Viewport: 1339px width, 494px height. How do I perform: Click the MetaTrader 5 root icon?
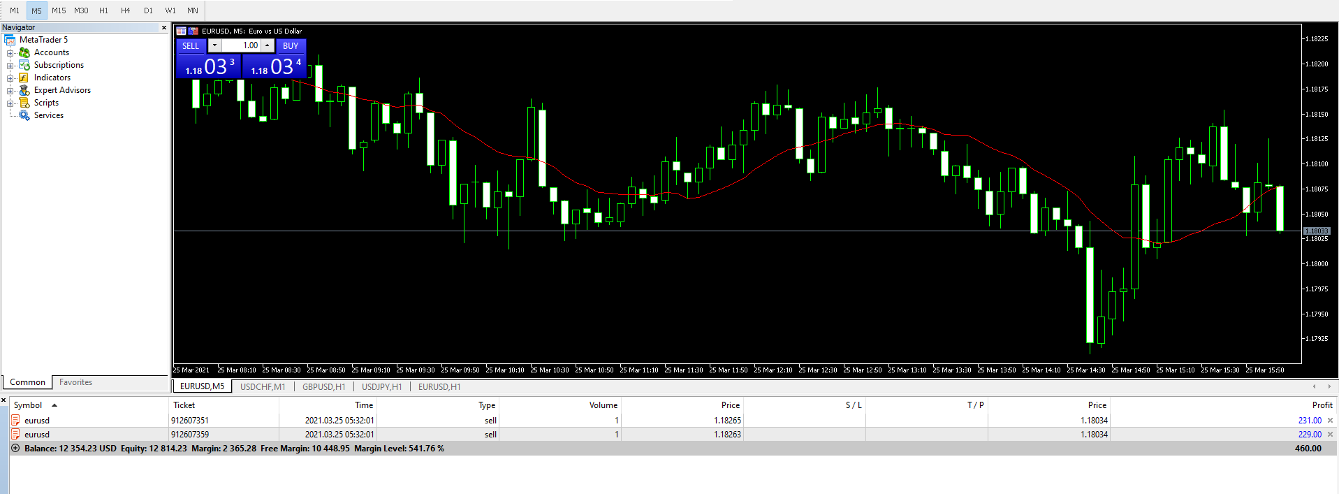click(10, 40)
